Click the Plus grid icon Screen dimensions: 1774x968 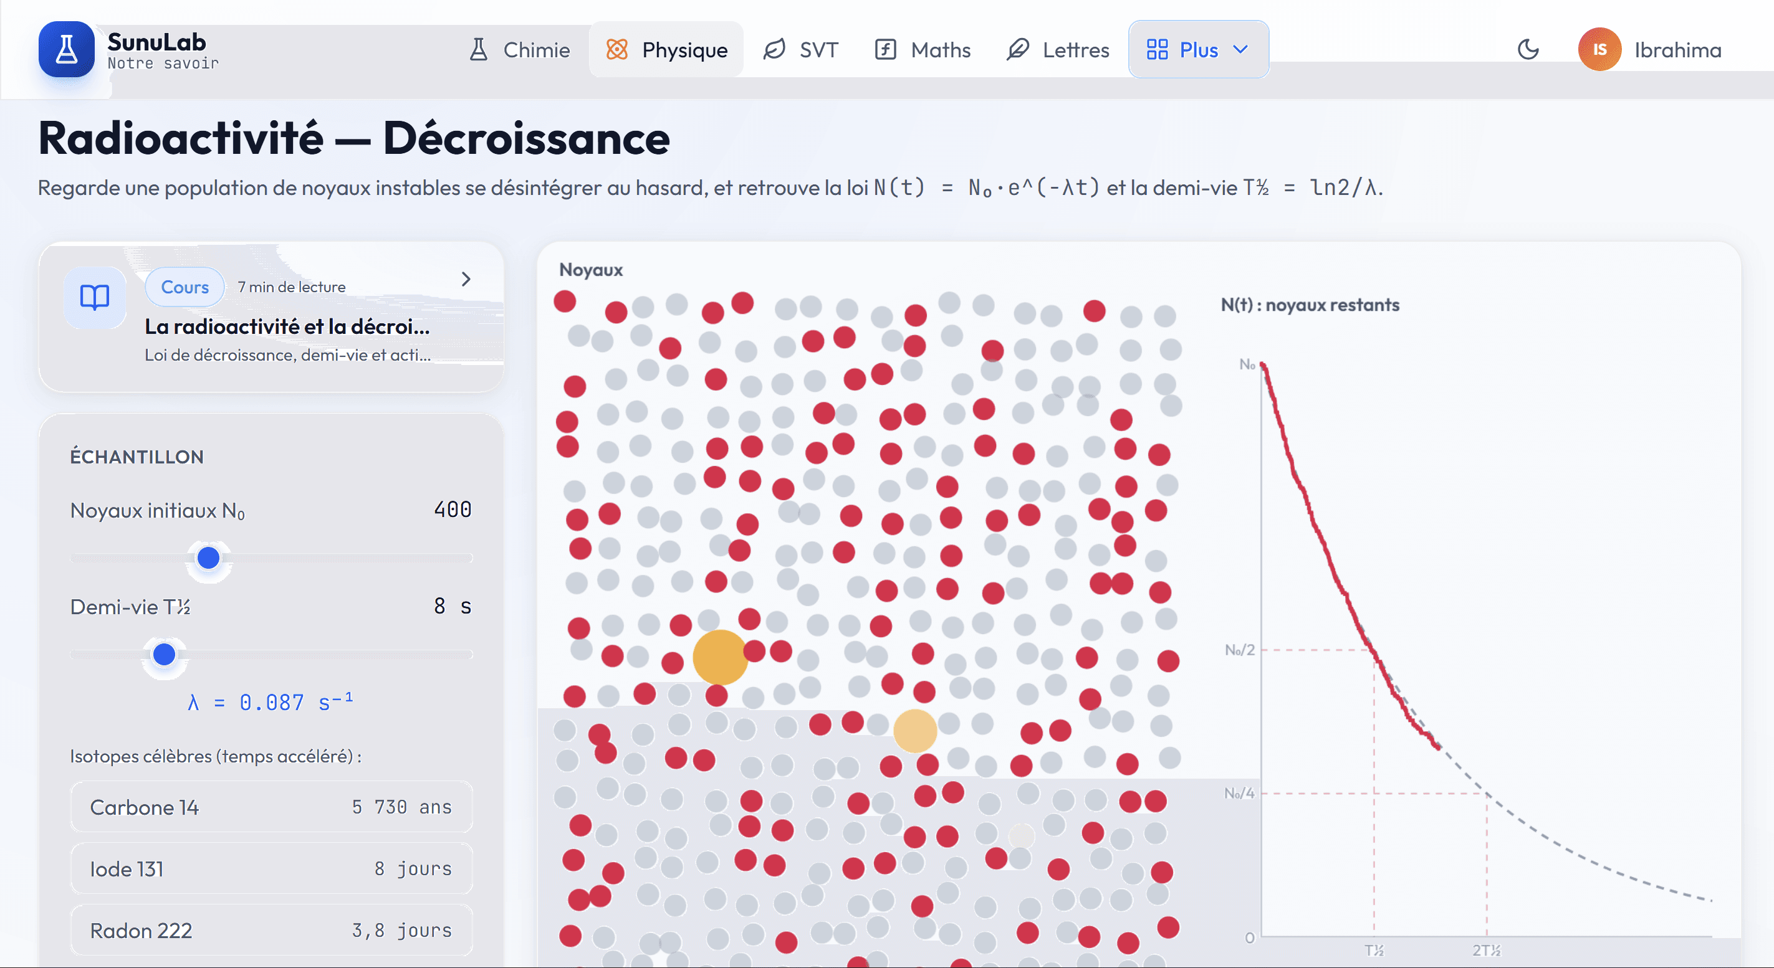pos(1157,50)
